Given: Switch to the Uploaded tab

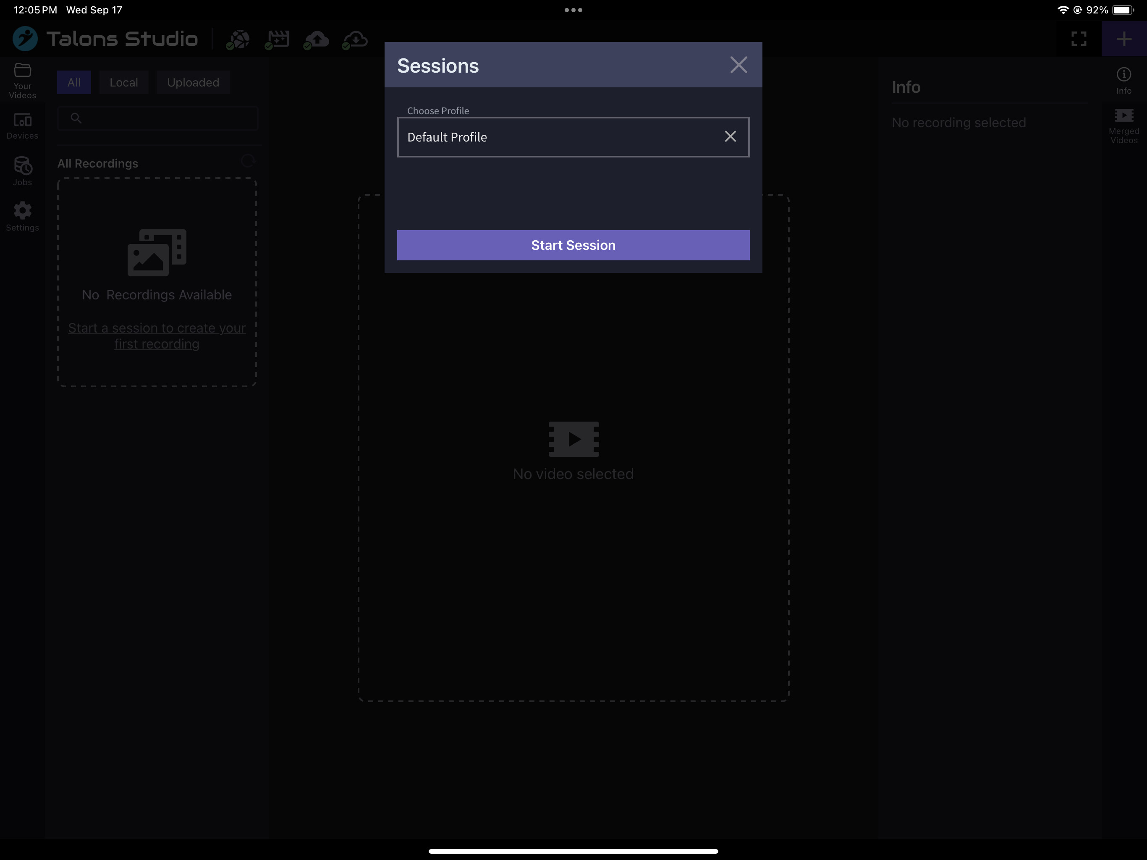Looking at the screenshot, I should coord(193,82).
